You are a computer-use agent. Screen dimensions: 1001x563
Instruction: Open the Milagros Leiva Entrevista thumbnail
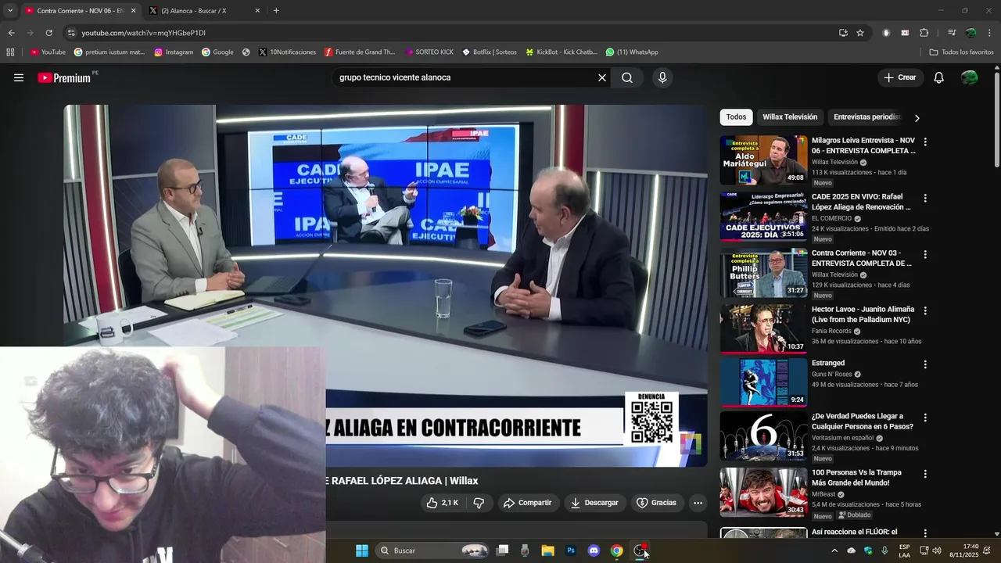(763, 160)
